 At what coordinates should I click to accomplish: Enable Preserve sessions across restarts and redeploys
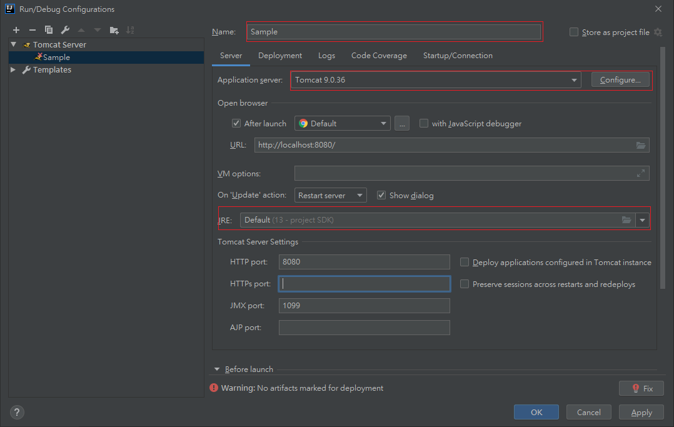464,284
